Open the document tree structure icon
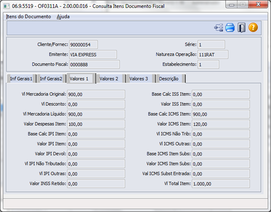 coord(218,28)
